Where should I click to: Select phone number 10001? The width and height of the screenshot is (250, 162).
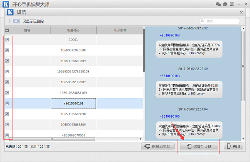click(x=73, y=40)
